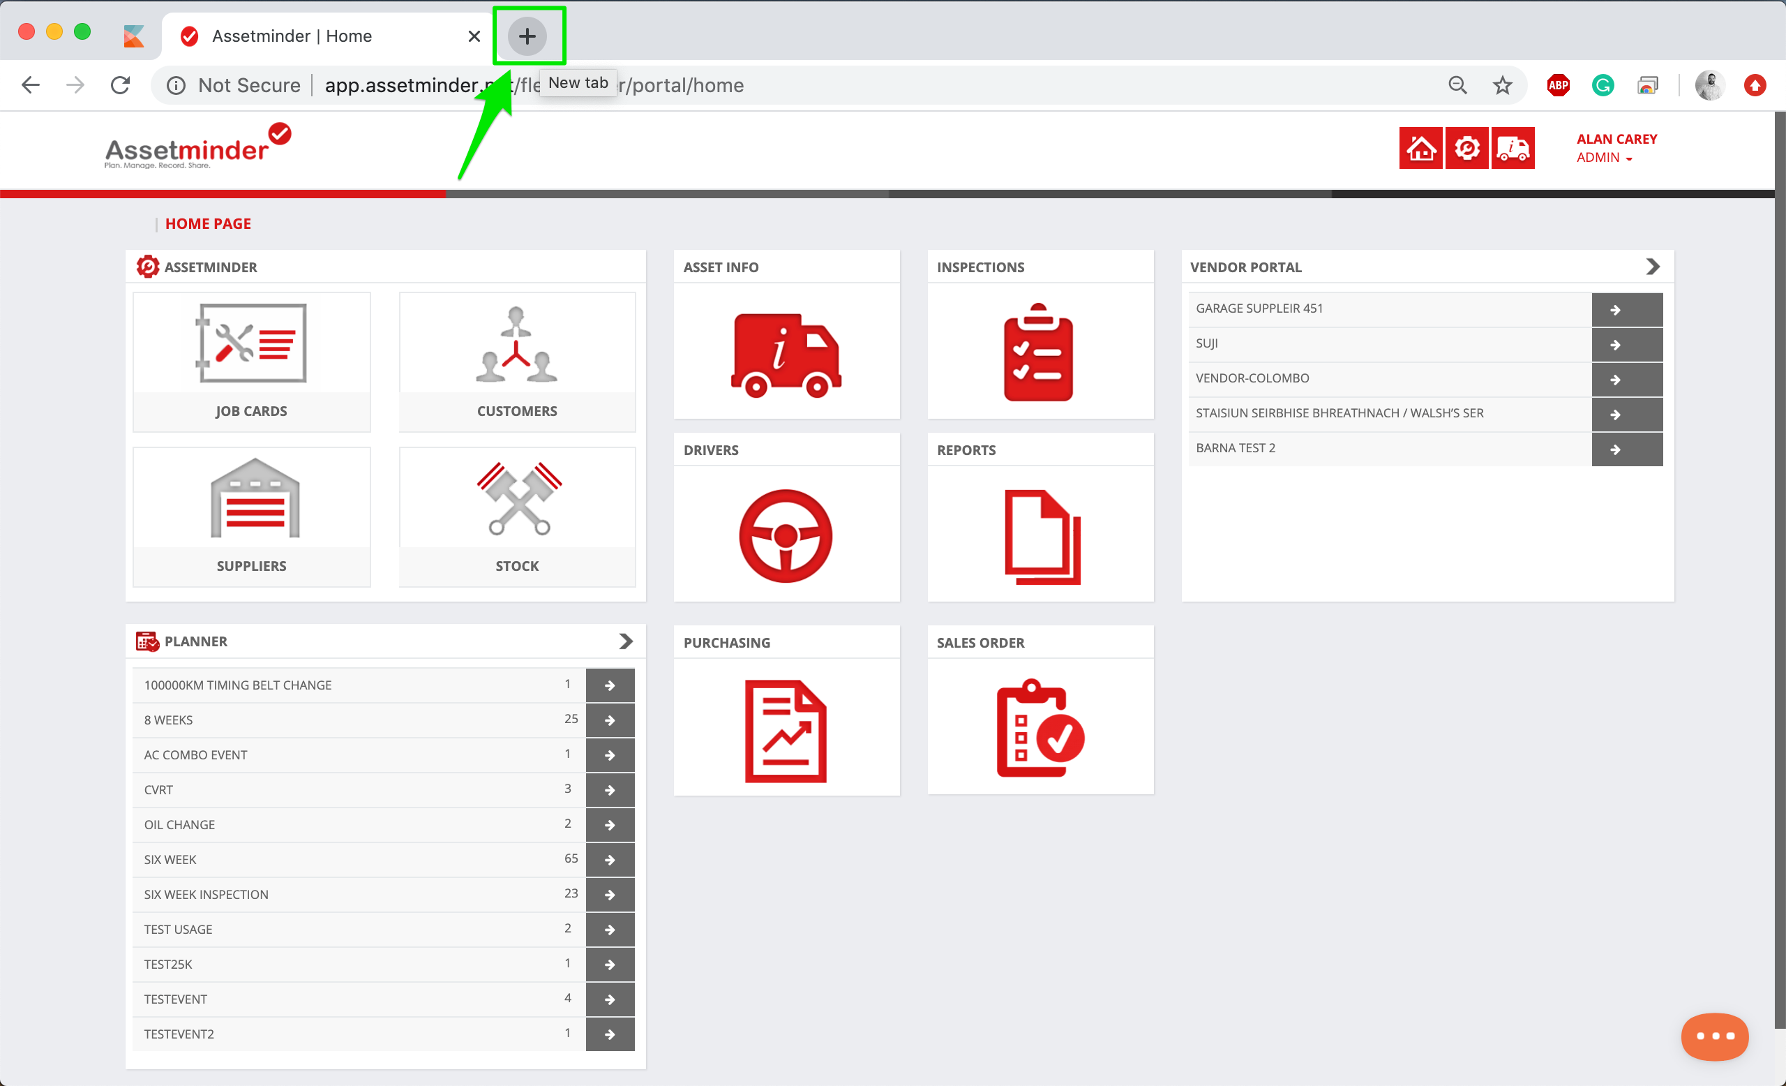Open Reports document icon

[1042, 537]
